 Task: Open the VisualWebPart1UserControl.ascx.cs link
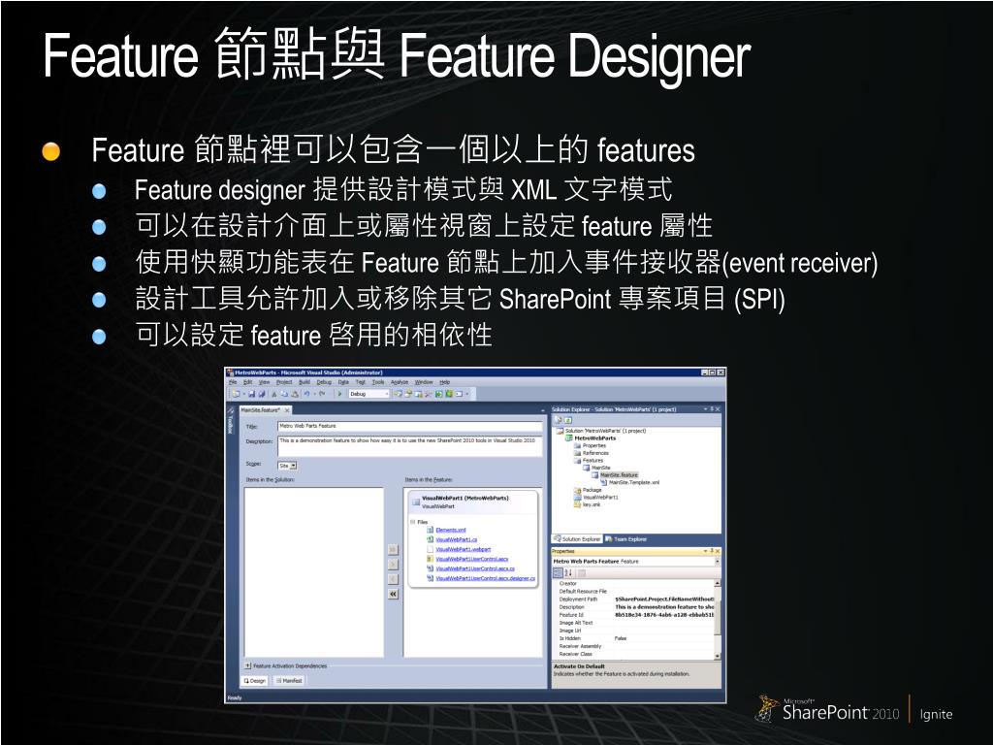coord(475,568)
